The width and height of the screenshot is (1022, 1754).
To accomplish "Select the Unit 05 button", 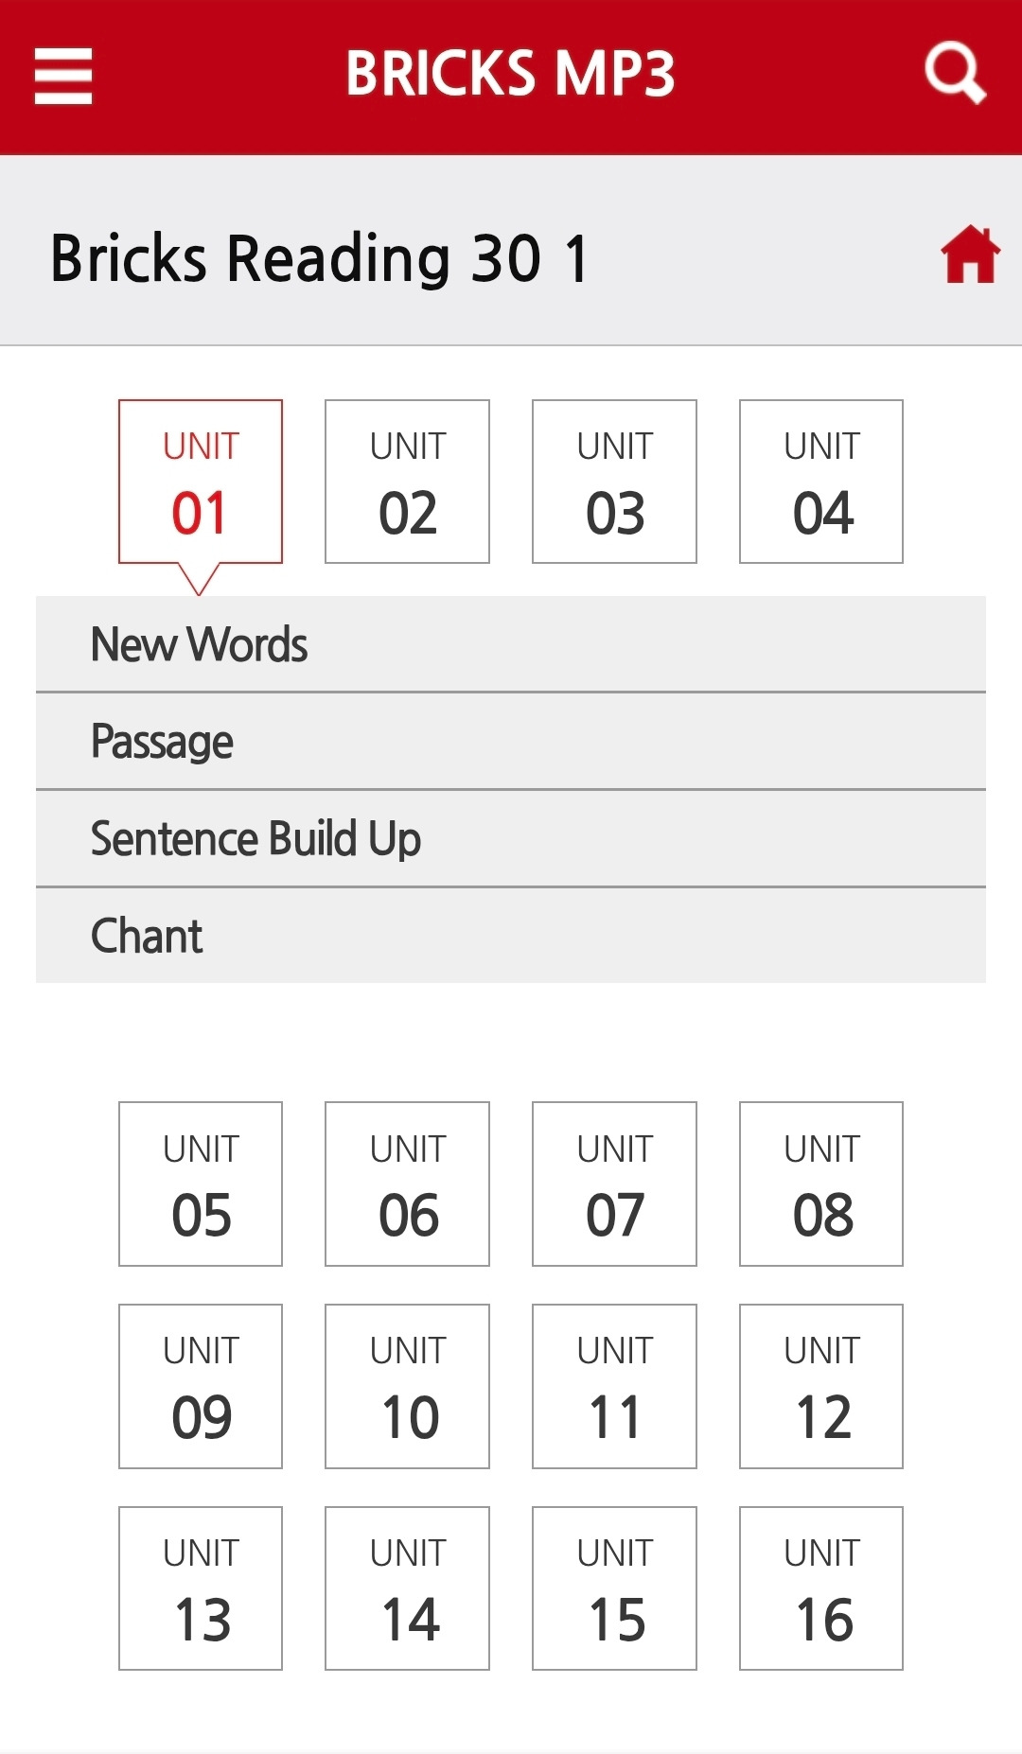I will pyautogui.click(x=201, y=1184).
